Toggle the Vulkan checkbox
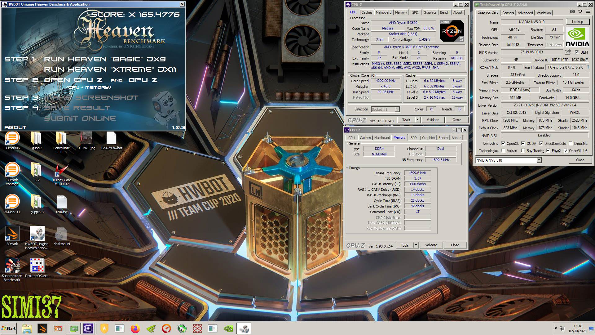Viewport: 595px width, 335px height. click(x=503, y=151)
